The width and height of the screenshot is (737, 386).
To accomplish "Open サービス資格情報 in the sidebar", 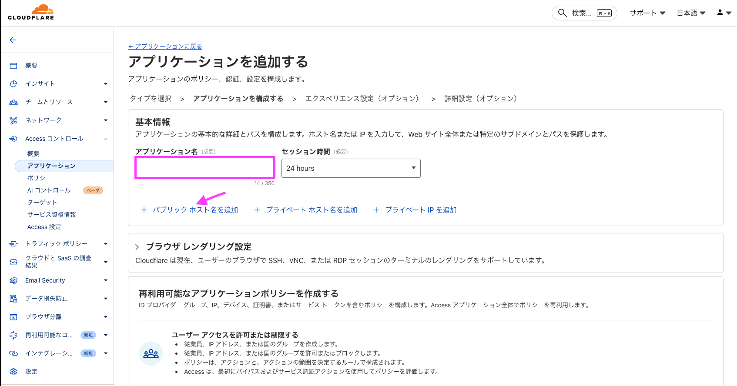I will pyautogui.click(x=51, y=215).
